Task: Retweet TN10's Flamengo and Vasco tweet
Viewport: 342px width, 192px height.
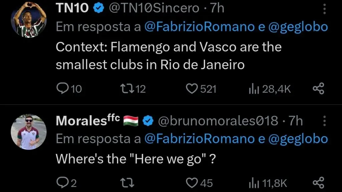Action: tap(127, 89)
